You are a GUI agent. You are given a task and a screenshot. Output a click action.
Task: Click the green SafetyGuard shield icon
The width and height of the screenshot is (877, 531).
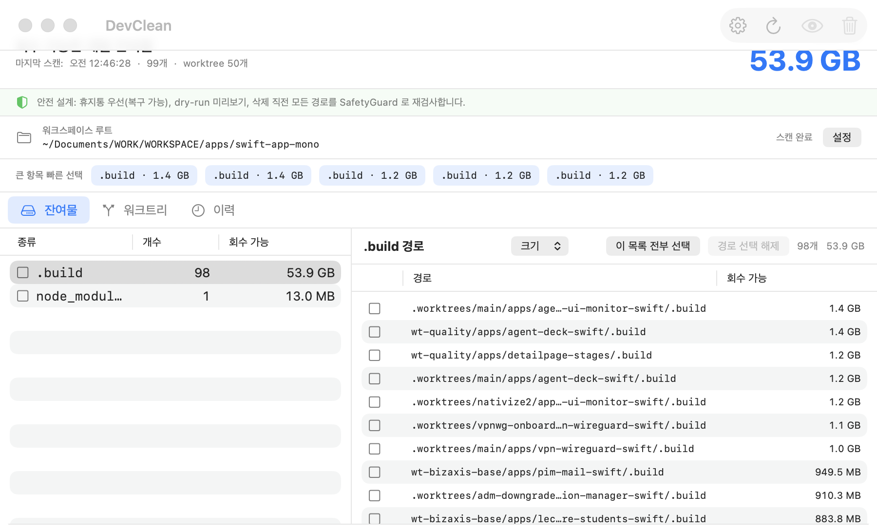click(x=22, y=102)
